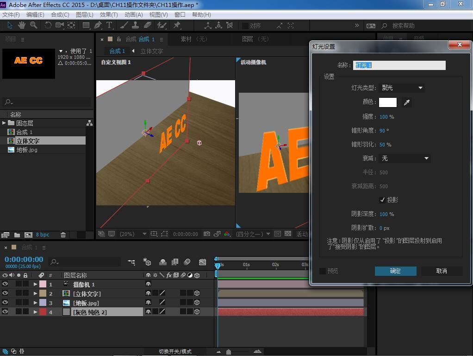Click the Draft 3D icon in timeline
This screenshot has width=473, height=356.
pos(147,262)
